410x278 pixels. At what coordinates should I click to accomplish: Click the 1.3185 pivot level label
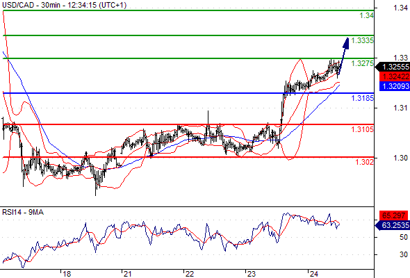click(363, 98)
